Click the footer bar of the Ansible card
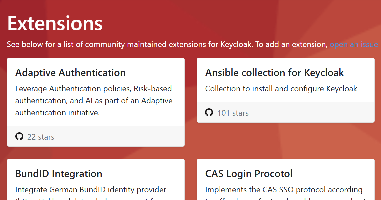The width and height of the screenshot is (381, 200). coord(285,113)
